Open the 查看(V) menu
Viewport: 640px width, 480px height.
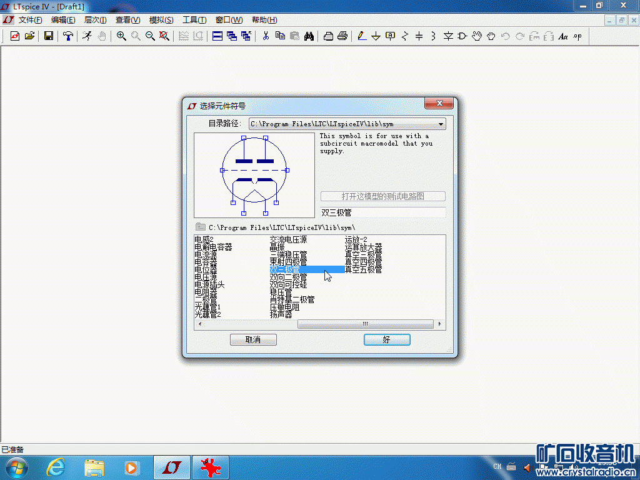[x=127, y=19]
